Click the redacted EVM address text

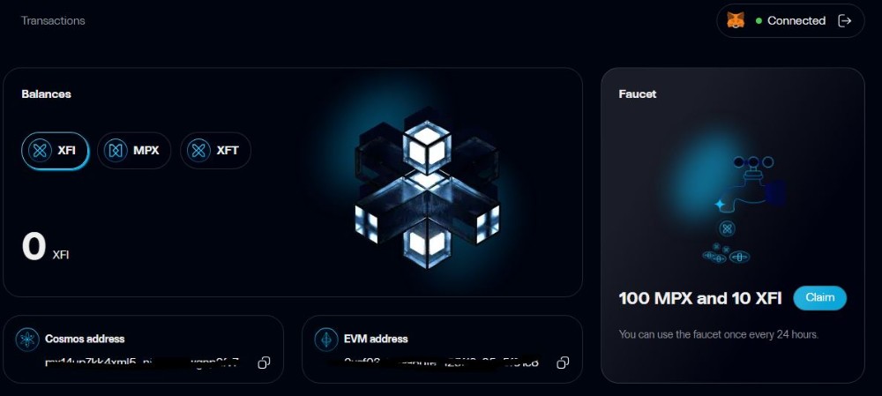pyautogui.click(x=441, y=362)
